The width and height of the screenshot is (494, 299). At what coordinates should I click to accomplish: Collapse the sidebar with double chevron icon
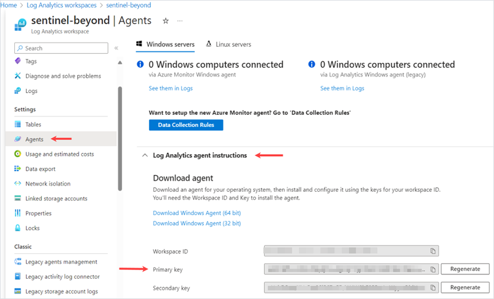[116, 48]
